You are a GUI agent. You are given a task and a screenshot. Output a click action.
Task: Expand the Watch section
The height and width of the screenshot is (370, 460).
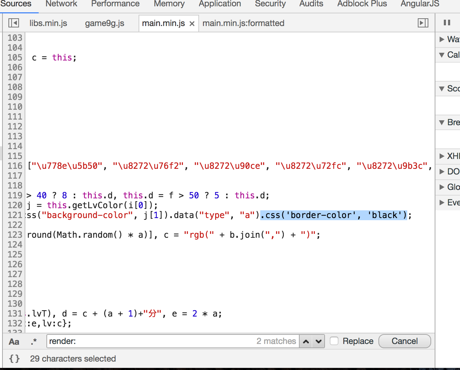(442, 39)
